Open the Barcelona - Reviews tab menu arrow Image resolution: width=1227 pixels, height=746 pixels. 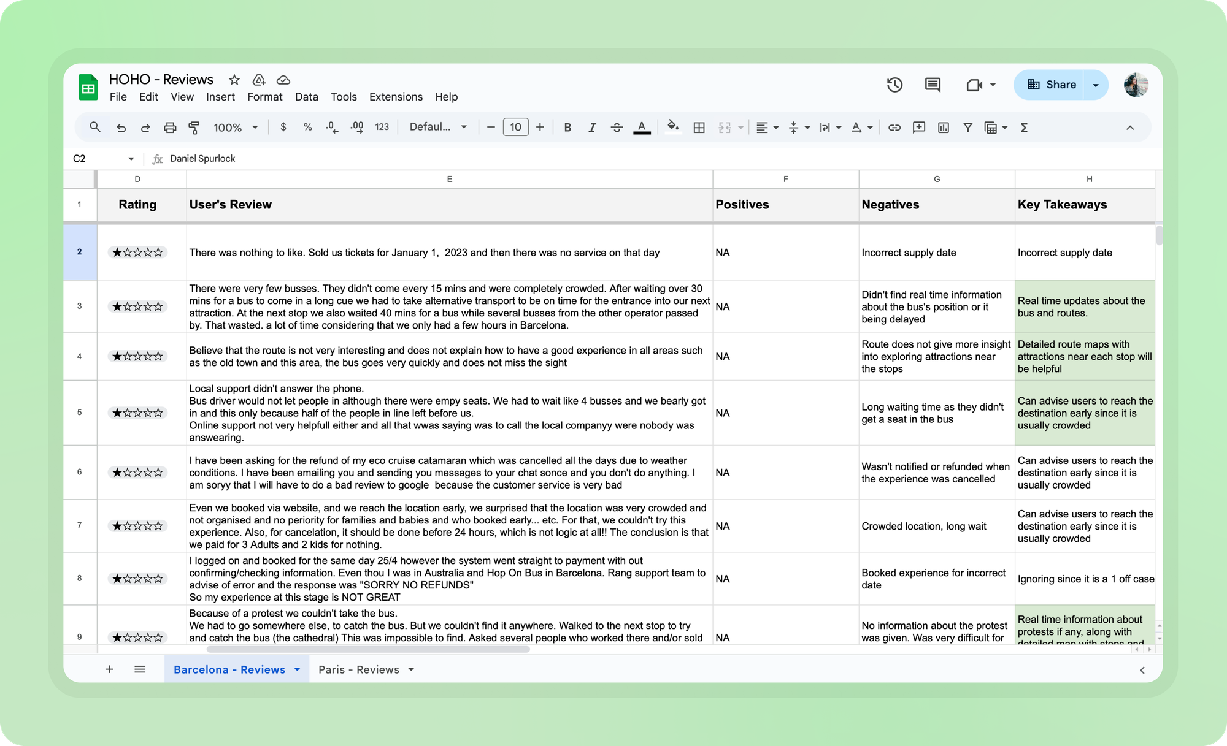tap(297, 669)
